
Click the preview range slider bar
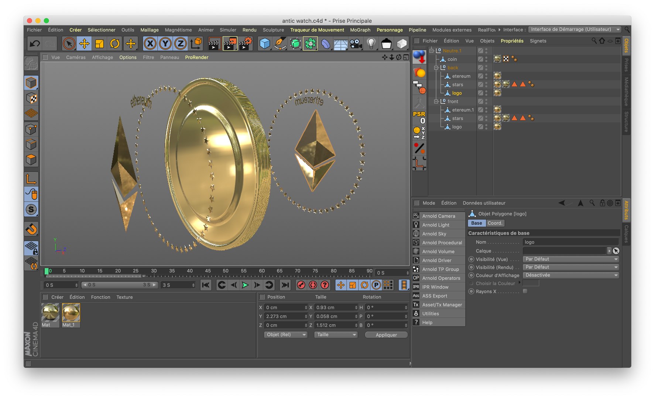[120, 285]
